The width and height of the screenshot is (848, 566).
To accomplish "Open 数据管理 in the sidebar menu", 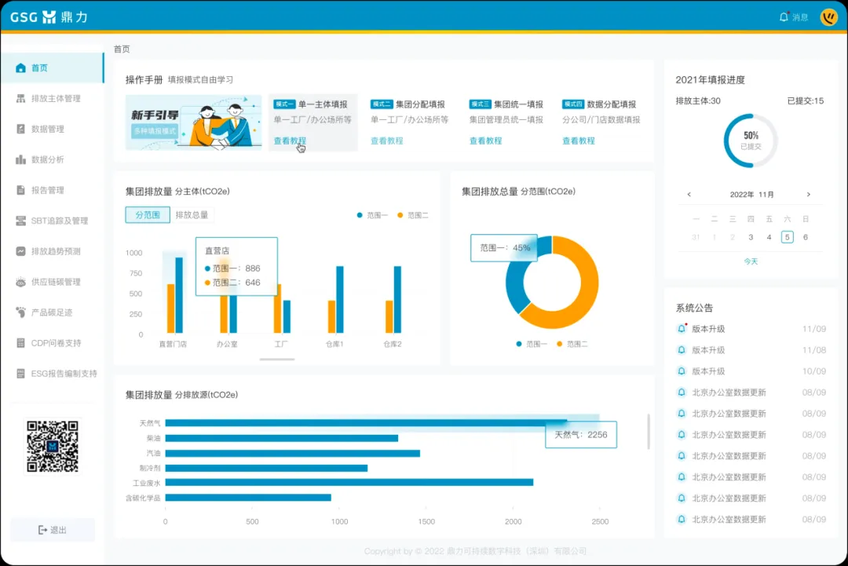I will pos(48,130).
